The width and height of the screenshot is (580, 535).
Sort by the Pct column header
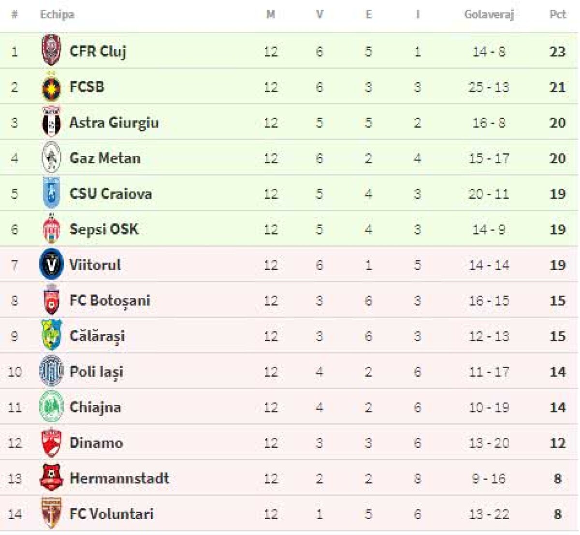tap(557, 15)
